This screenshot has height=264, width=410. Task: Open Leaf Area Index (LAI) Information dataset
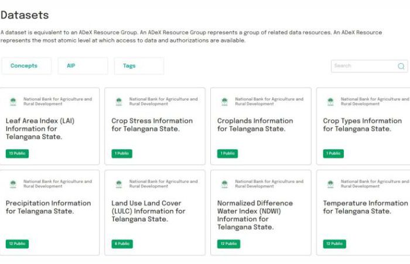coord(40,128)
